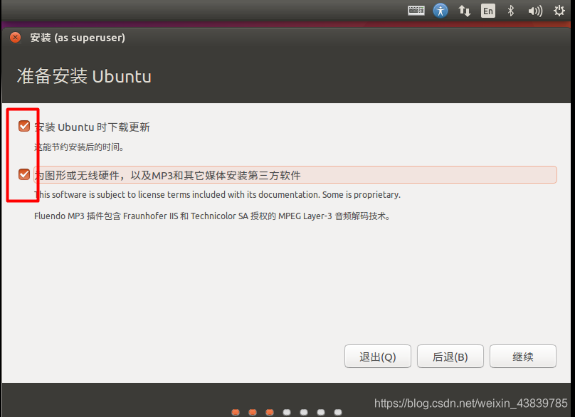Viewport: 575px width, 417px height.
Task: Open the network connections indicator
Action: pyautogui.click(x=464, y=11)
